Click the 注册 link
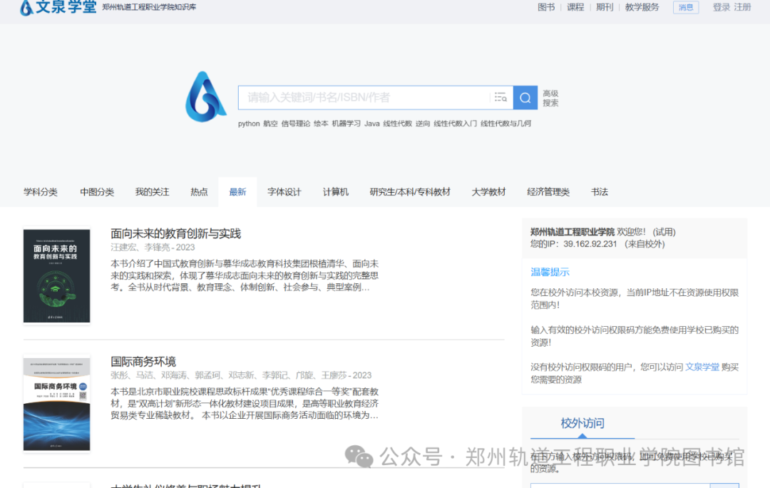The image size is (770, 488). point(742,7)
